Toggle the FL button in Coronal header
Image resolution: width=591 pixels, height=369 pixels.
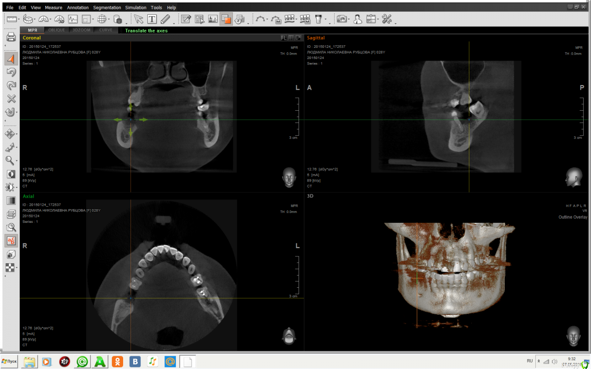pos(284,38)
